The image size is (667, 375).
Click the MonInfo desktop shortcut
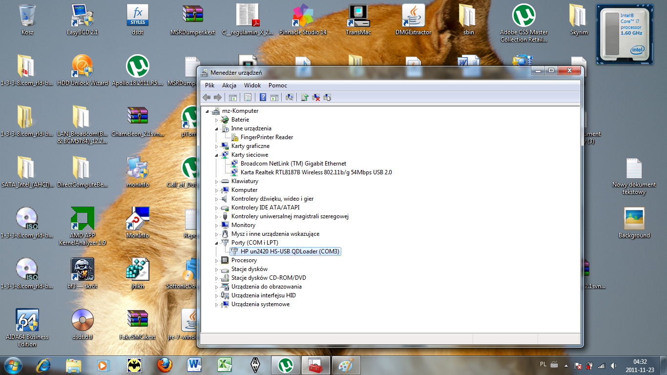click(138, 223)
